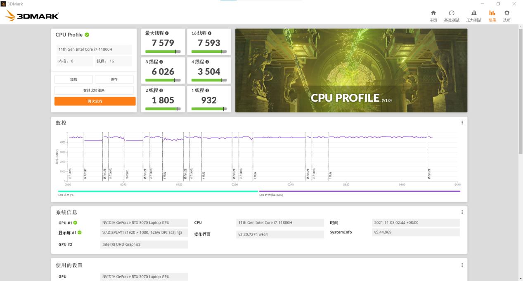The height and width of the screenshot is (281, 523).
Task: Click the 保存 button to save results
Action: (114, 79)
